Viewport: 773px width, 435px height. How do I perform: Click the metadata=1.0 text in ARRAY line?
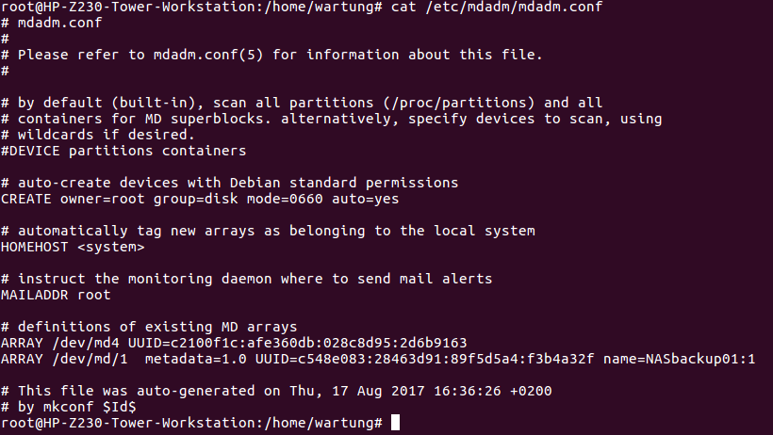(196, 359)
